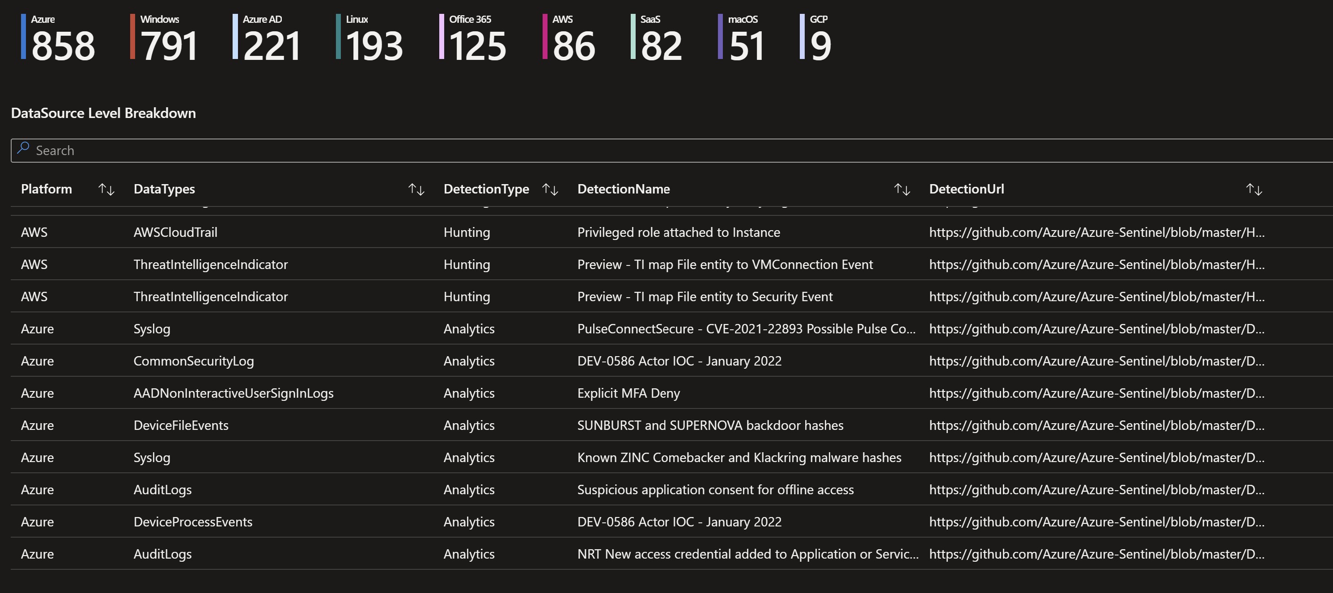Click the DataSource Level Breakdown heading
The width and height of the screenshot is (1333, 593).
point(103,113)
